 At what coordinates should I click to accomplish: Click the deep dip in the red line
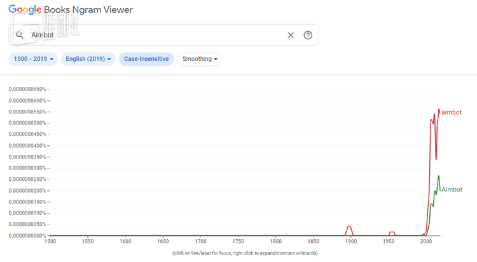click(436, 159)
